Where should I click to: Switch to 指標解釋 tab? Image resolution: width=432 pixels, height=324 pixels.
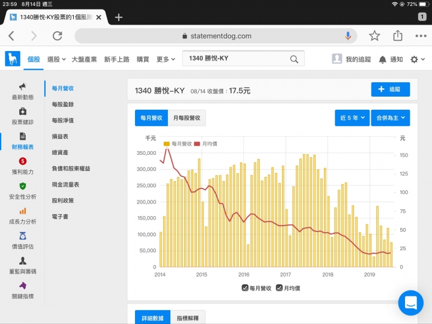[x=188, y=318]
